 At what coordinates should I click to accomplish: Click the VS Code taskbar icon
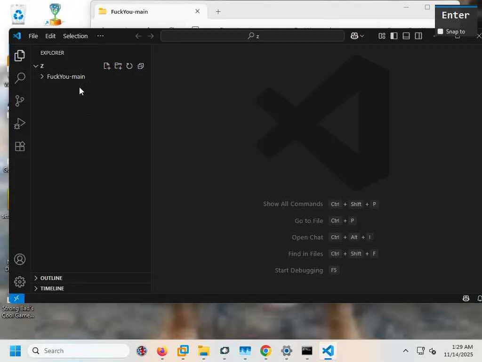(x=328, y=351)
